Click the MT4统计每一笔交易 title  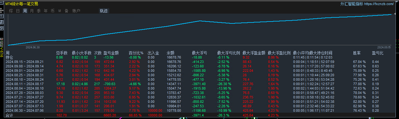[x=22, y=4]
